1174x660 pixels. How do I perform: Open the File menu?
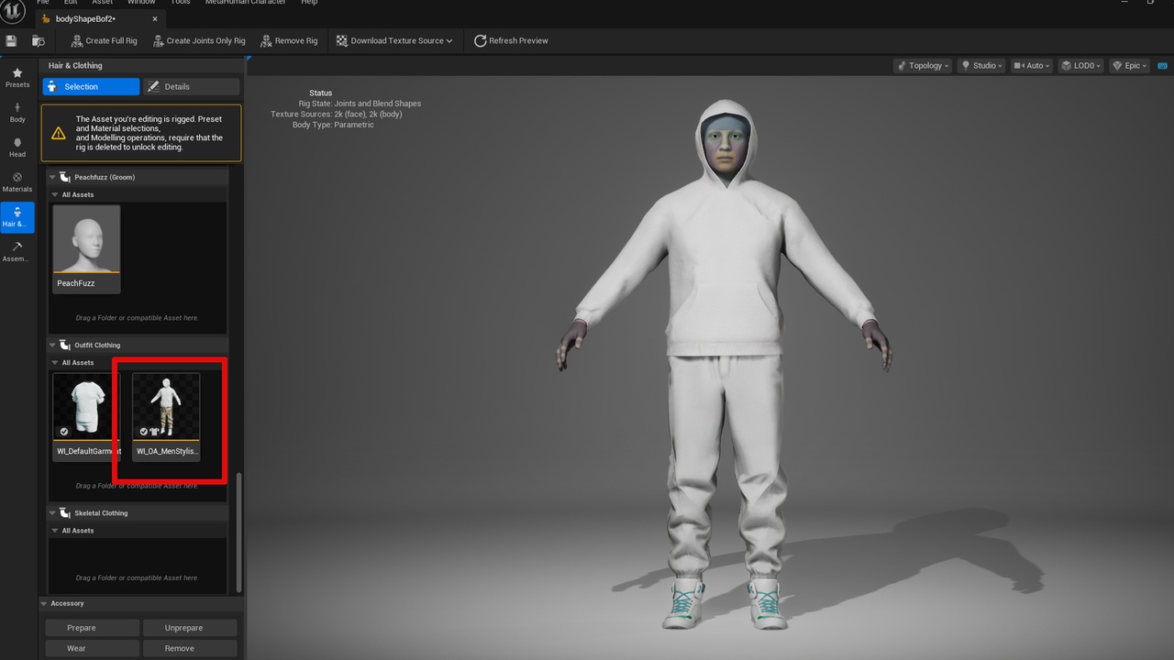[43, 3]
